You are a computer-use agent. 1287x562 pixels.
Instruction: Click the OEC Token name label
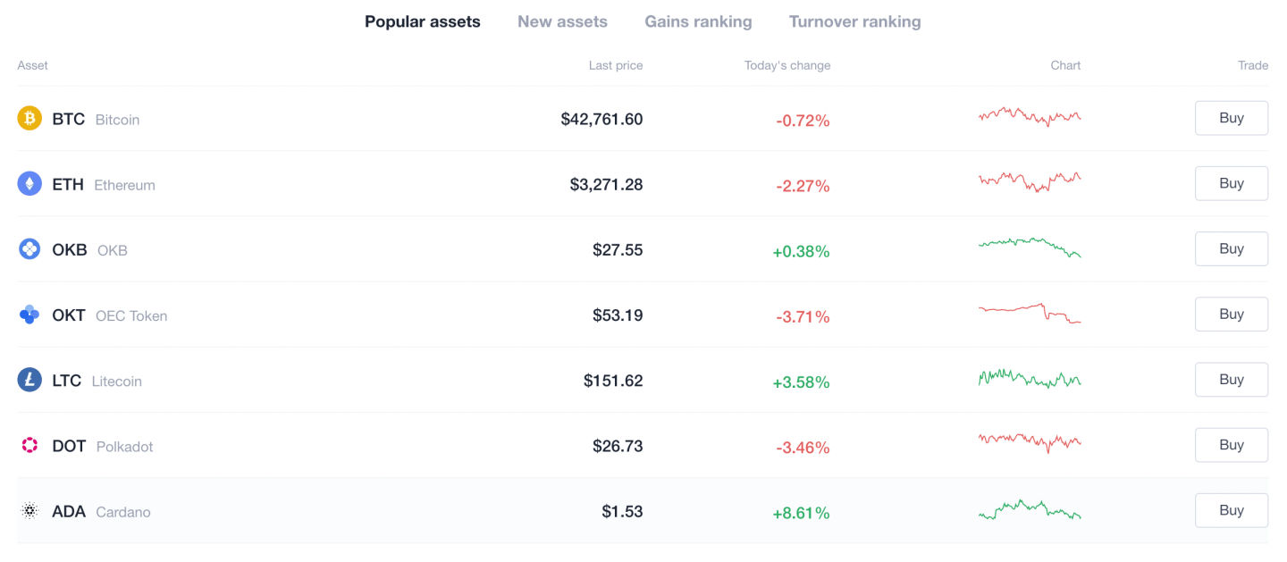[131, 315]
